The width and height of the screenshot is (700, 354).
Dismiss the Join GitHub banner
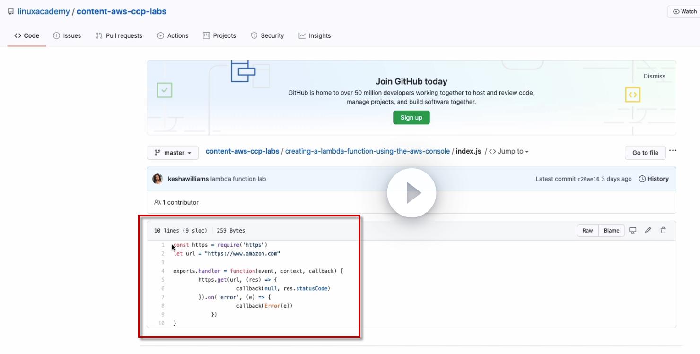654,76
